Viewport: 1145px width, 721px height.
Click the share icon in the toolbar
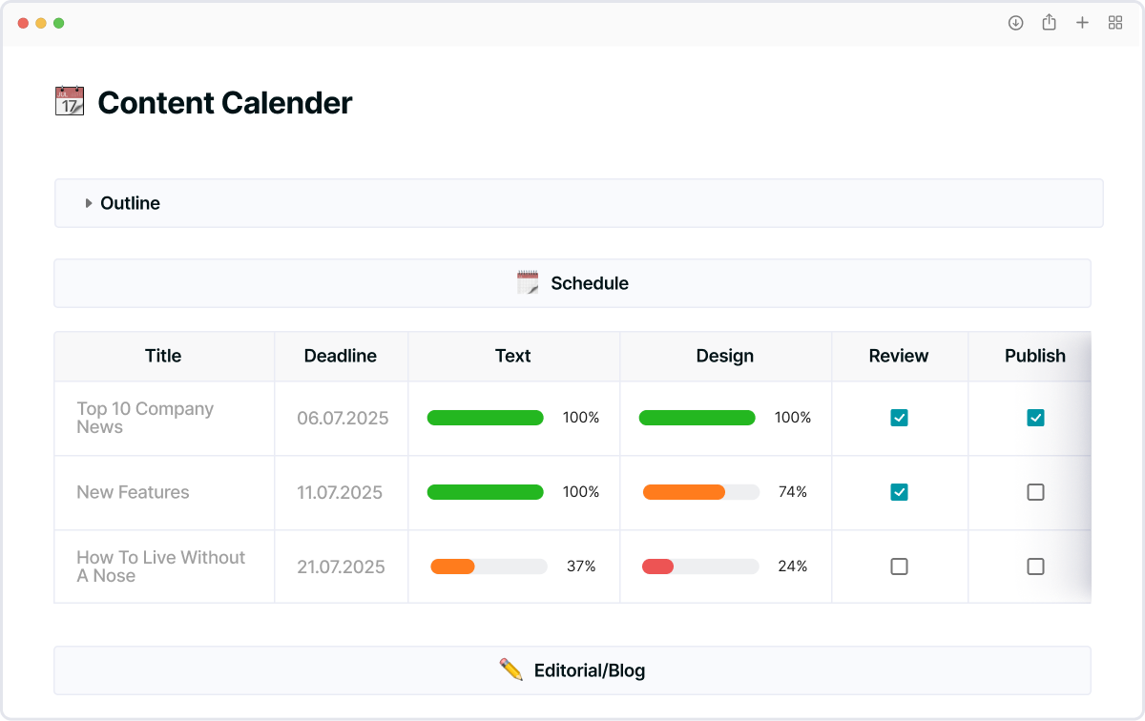pyautogui.click(x=1049, y=22)
